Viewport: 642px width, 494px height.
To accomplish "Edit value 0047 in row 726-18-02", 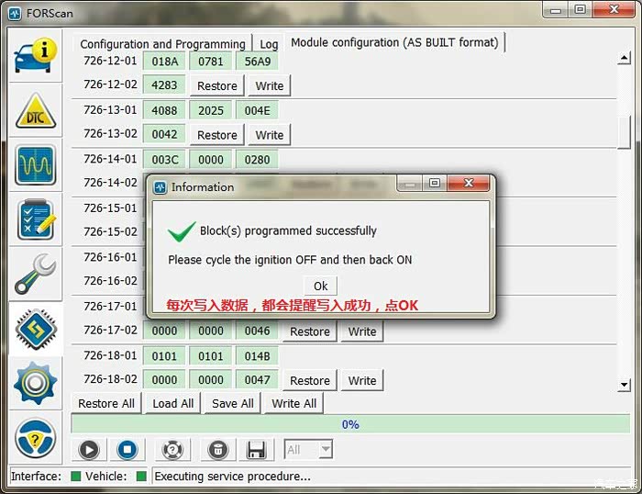I will pyautogui.click(x=257, y=379).
